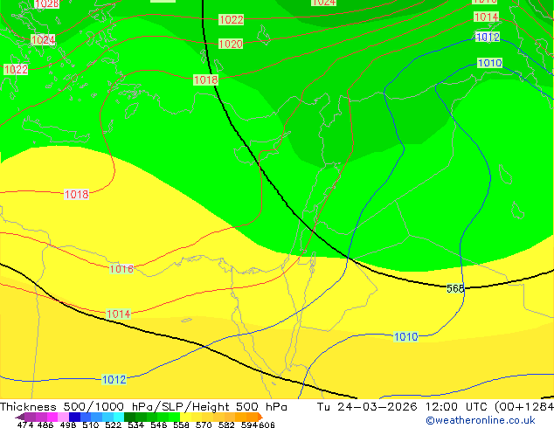Pick the darkest green legend swatch
The height and width of the screenshot is (428, 554).
pos(129,417)
